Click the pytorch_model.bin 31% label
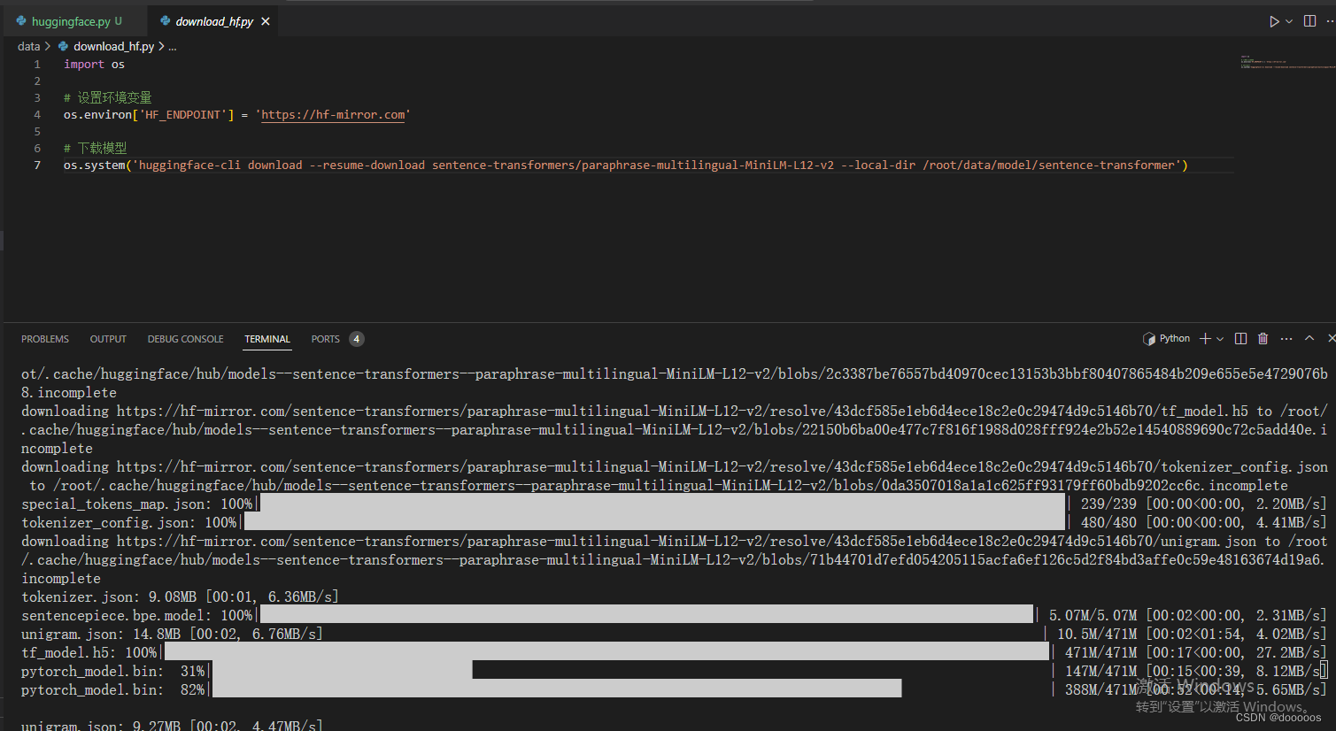The width and height of the screenshot is (1336, 731). click(113, 672)
